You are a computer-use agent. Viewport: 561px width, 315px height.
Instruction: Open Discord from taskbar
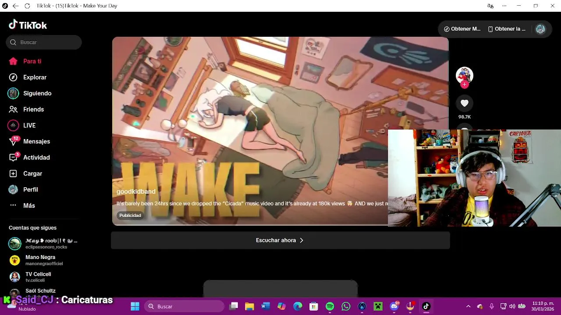(x=394, y=306)
